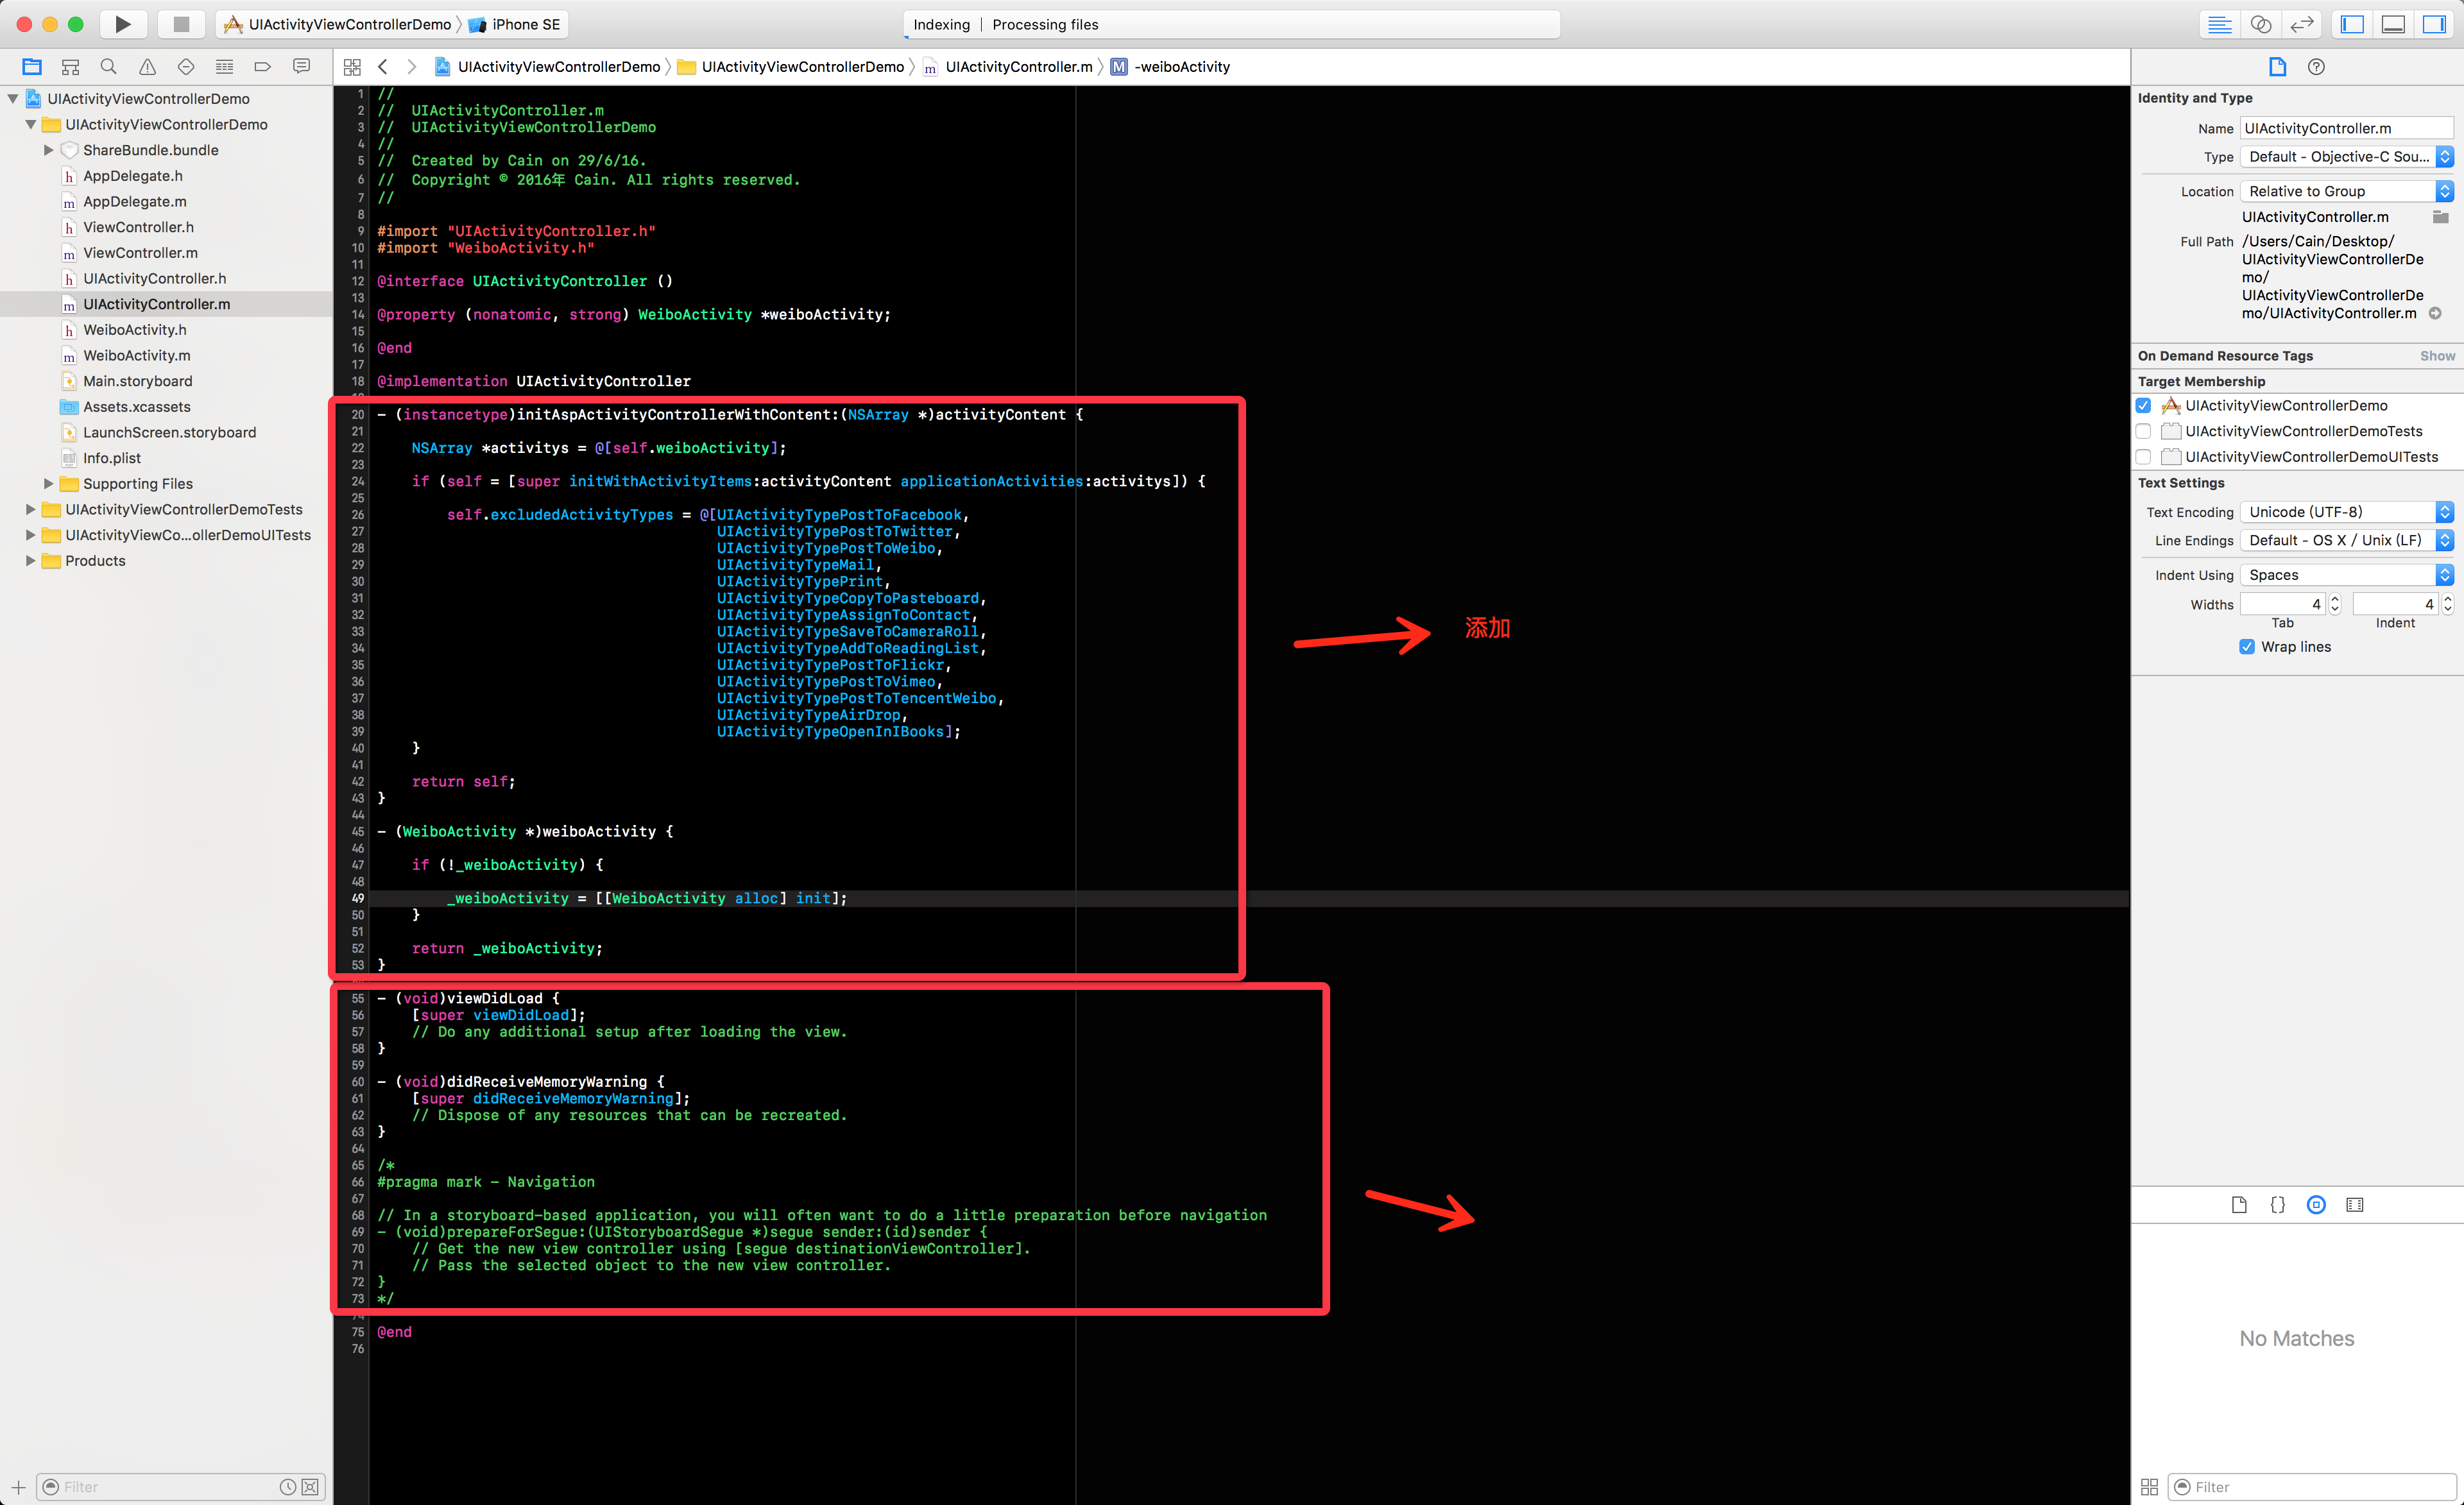Screen dimensions: 2464x1505
Task: Open the Version editor (arrows icon)
Action: pos(2302,24)
